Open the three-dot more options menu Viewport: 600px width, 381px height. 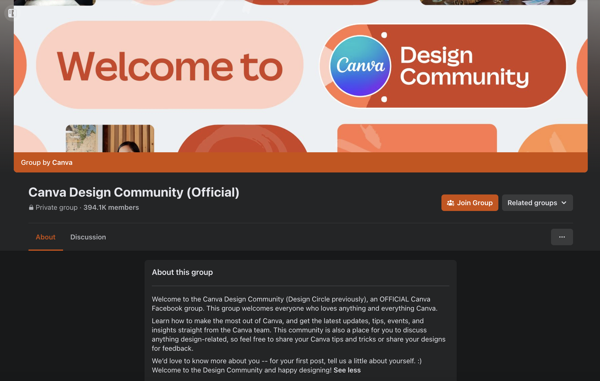(562, 237)
